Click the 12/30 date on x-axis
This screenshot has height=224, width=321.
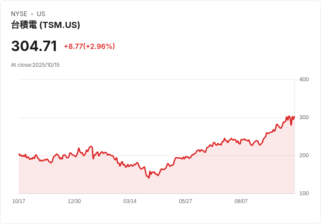click(x=74, y=201)
